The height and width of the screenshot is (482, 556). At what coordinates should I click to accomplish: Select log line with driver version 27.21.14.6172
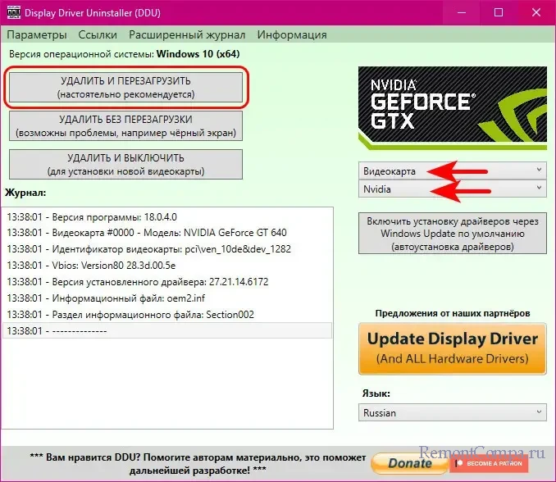coord(167,282)
